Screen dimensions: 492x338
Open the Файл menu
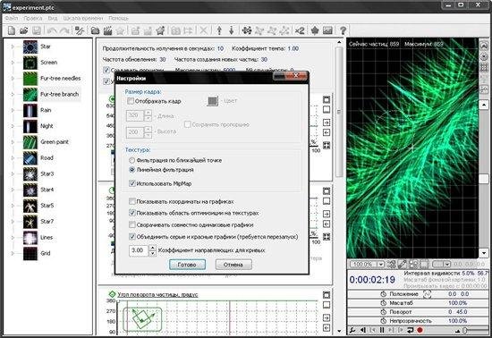[12, 18]
